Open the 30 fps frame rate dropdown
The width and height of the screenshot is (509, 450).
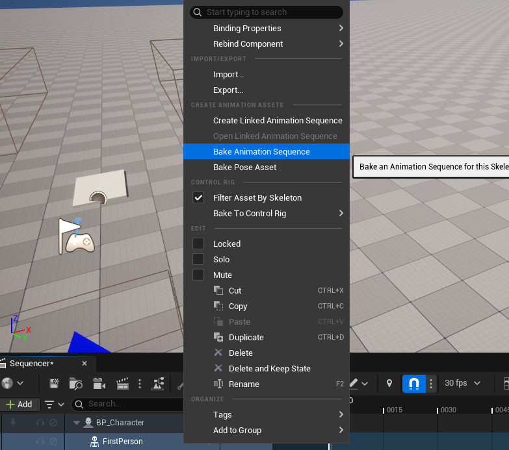coord(462,383)
